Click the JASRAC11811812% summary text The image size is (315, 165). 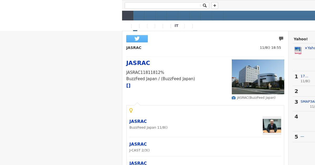click(145, 72)
